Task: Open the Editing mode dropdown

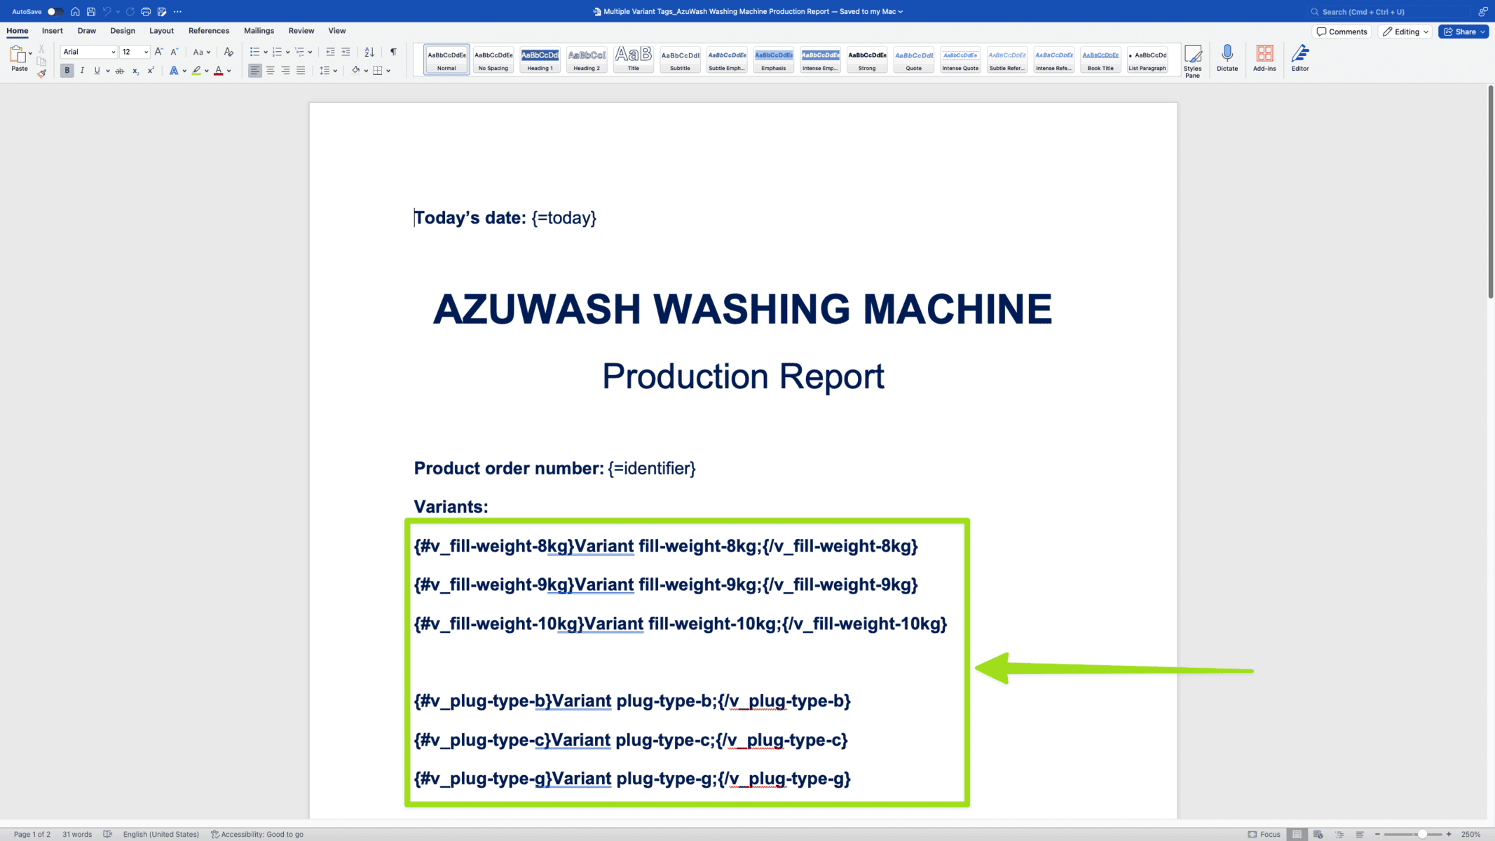Action: [1405, 32]
